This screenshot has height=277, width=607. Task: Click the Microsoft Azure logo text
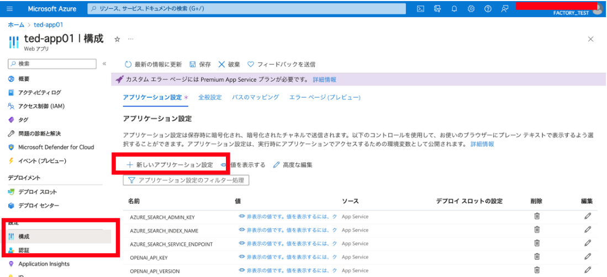coord(52,8)
